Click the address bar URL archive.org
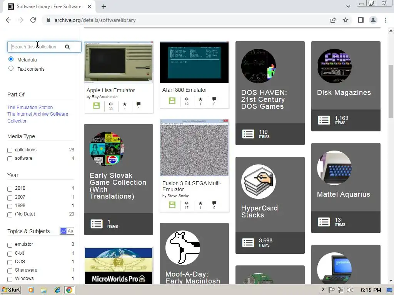 (x=95, y=20)
